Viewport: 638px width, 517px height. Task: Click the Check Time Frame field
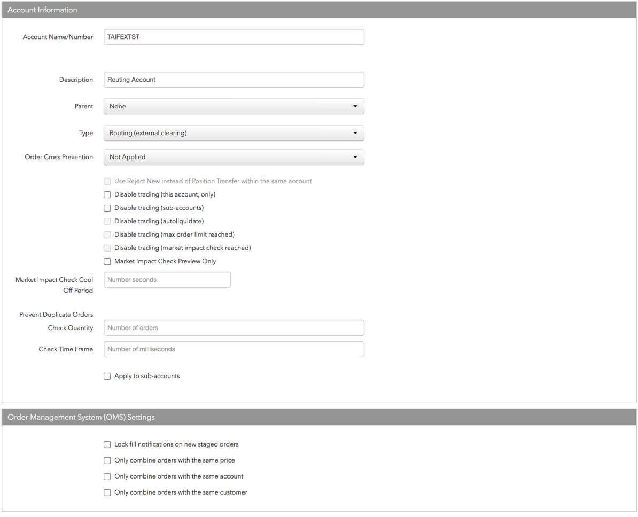pos(234,349)
